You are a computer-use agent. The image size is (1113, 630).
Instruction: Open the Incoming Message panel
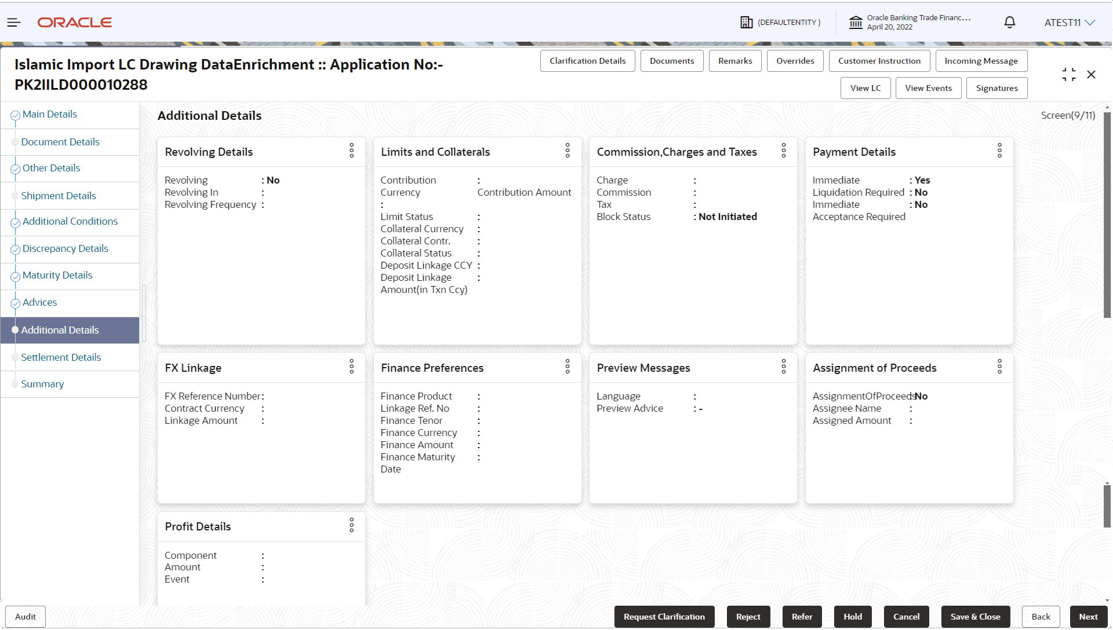981,61
